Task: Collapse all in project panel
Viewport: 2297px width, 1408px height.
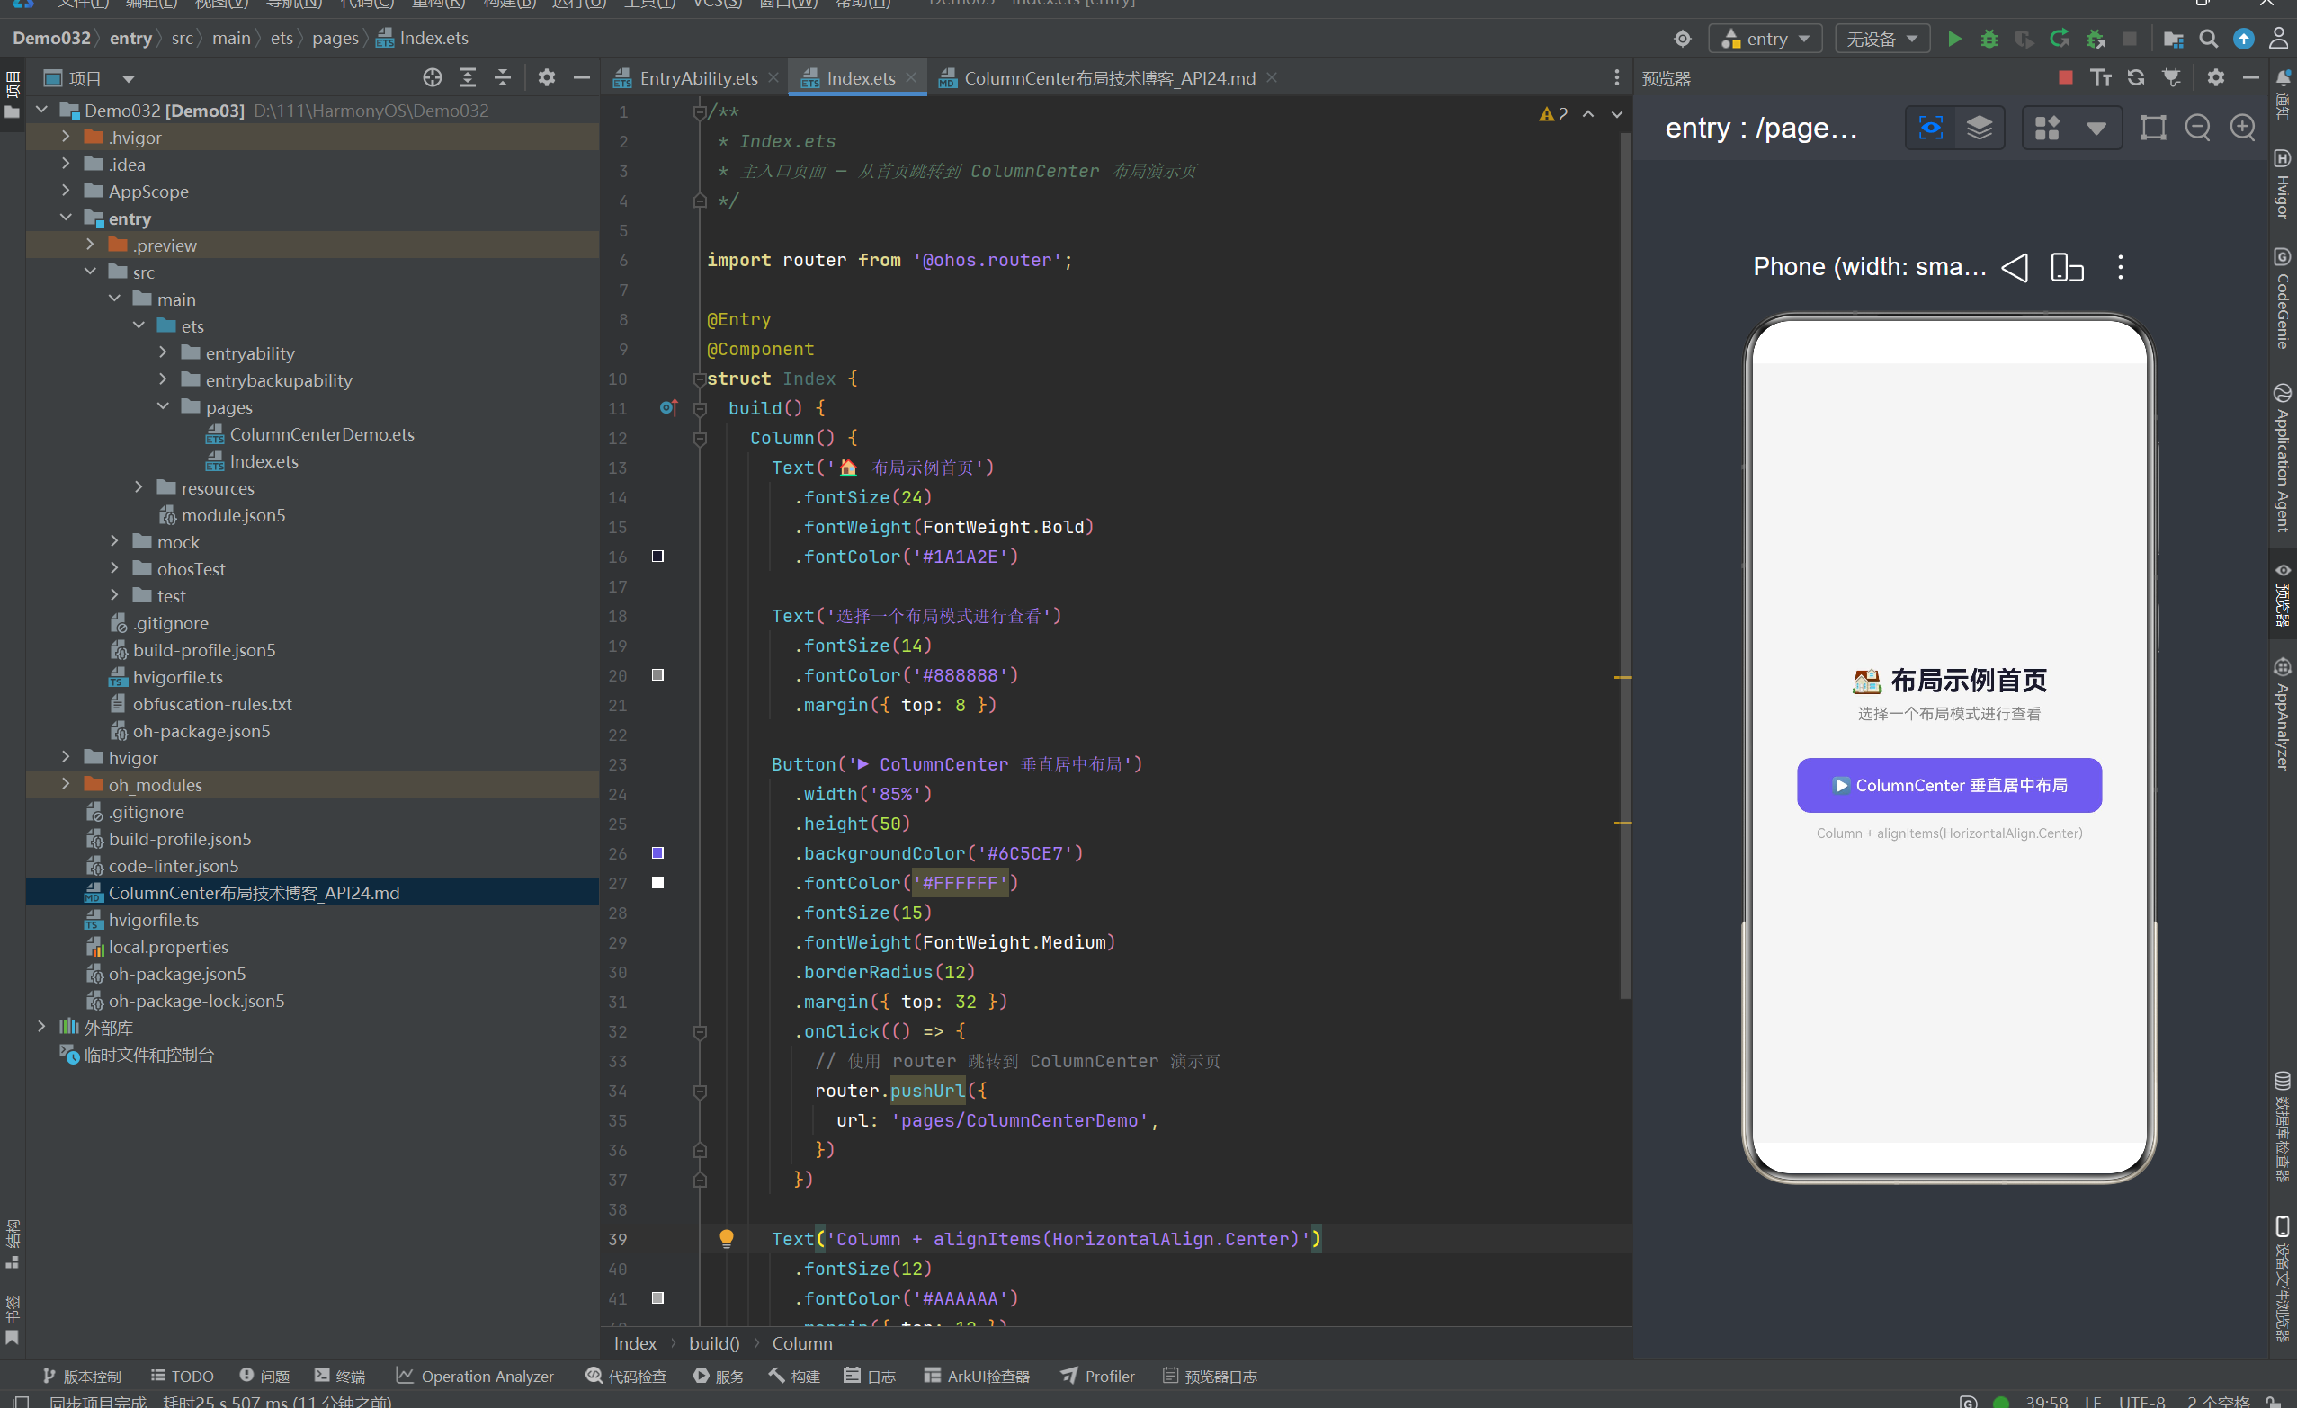Action: pos(503,78)
